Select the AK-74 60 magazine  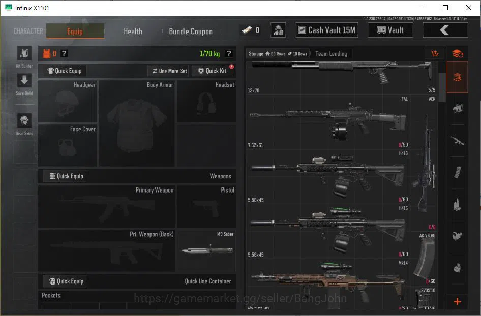click(x=424, y=259)
